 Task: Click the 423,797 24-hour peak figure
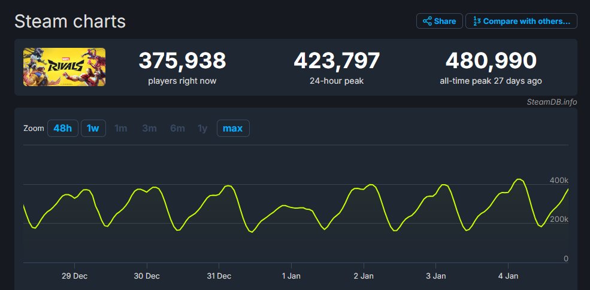pos(337,60)
